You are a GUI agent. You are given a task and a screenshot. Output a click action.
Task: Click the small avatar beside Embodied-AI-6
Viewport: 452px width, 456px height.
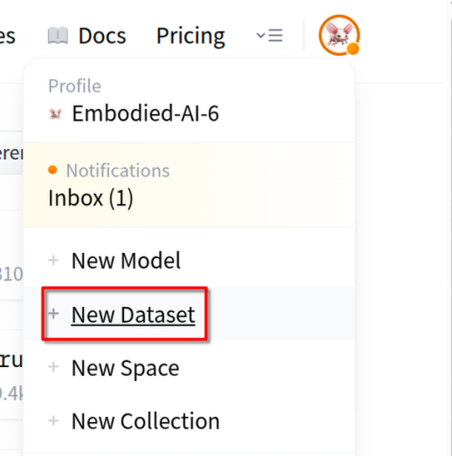pyautogui.click(x=55, y=113)
